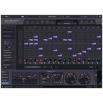The width and height of the screenshot is (103, 103).
Task: Click the preset browser icon in top bar
Action: [23, 16]
